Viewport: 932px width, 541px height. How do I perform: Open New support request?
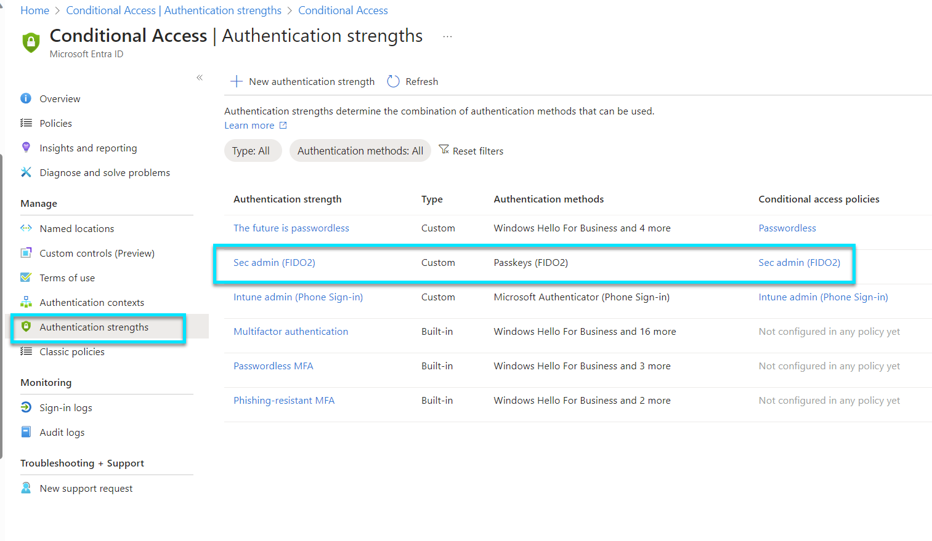tap(86, 488)
